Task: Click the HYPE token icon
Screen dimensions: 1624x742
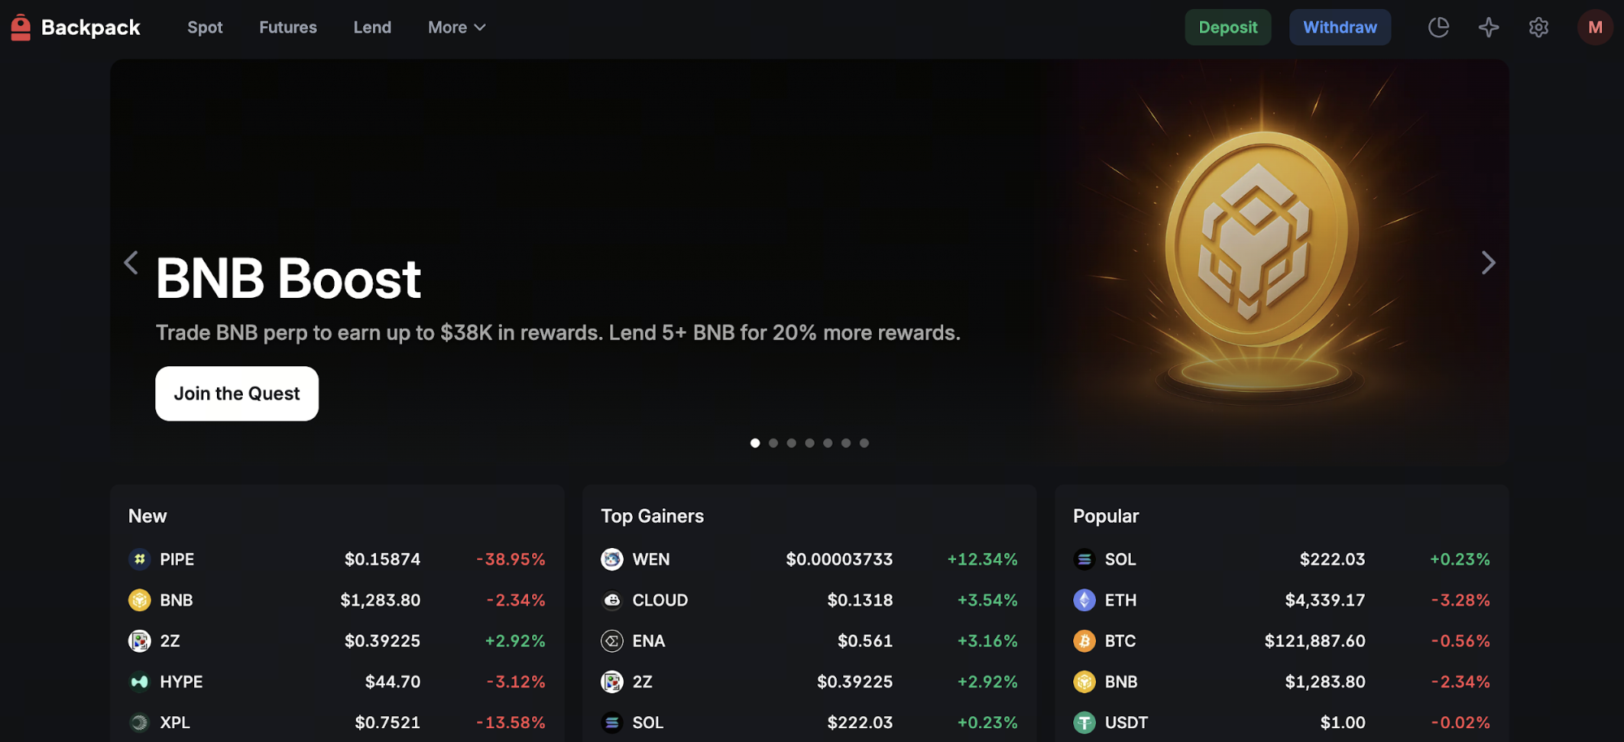Action: [x=140, y=682]
